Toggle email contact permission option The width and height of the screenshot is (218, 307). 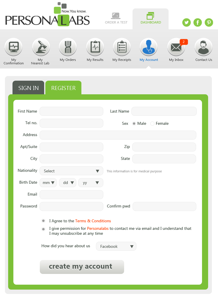click(43, 229)
